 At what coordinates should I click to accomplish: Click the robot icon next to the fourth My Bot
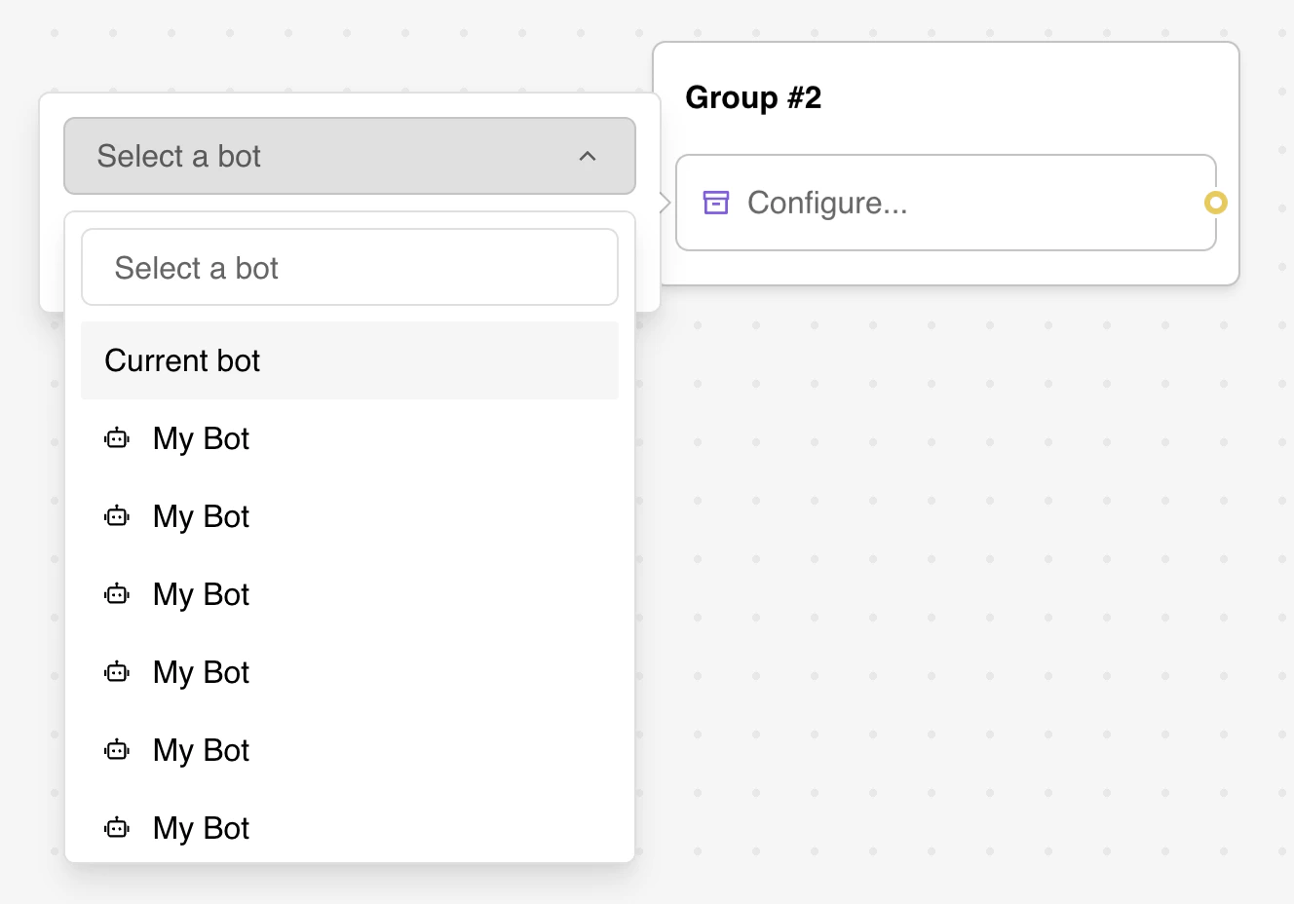pos(116,672)
